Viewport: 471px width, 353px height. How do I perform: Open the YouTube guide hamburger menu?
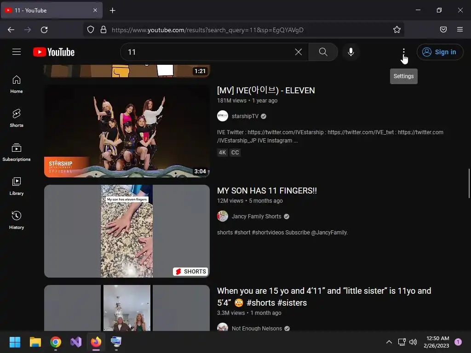pos(17,52)
